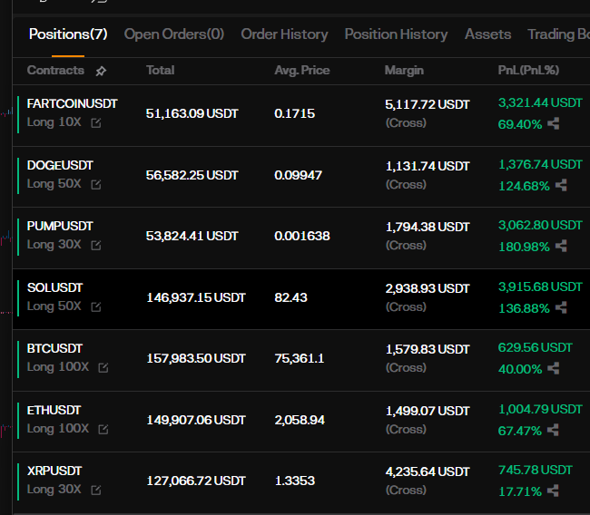
Task: Click the 2,938.93 USDT margin
Action: 428,288
